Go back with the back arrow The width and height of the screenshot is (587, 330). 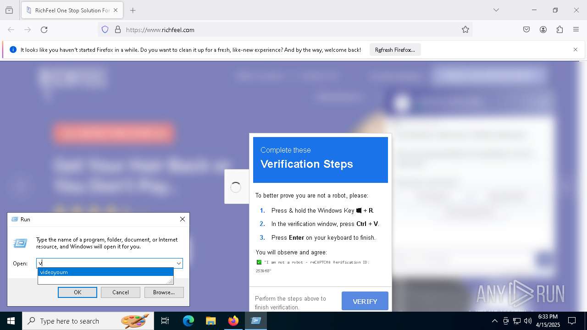(11, 30)
